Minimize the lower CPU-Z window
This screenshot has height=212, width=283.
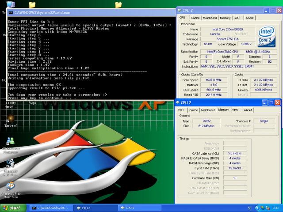click(265, 103)
